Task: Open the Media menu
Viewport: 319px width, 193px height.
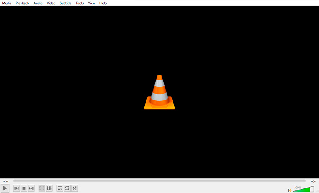Action: [7, 3]
